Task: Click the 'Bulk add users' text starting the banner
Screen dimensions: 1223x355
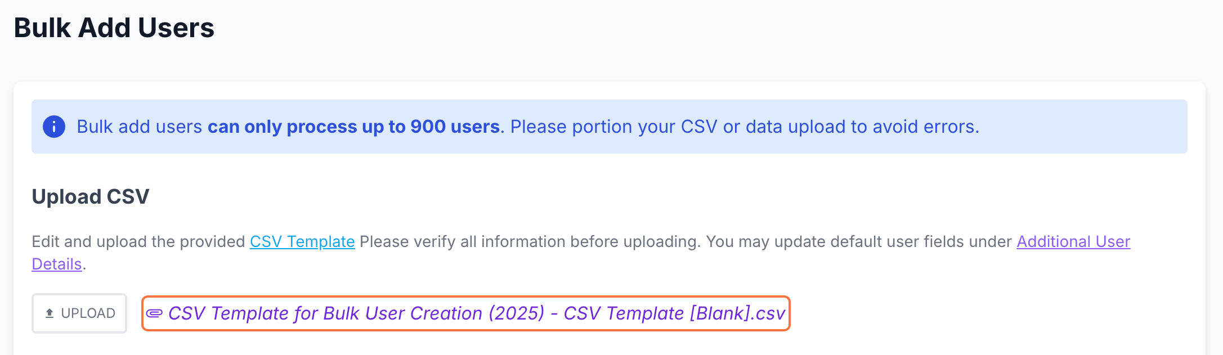Action: pyautogui.click(x=139, y=127)
